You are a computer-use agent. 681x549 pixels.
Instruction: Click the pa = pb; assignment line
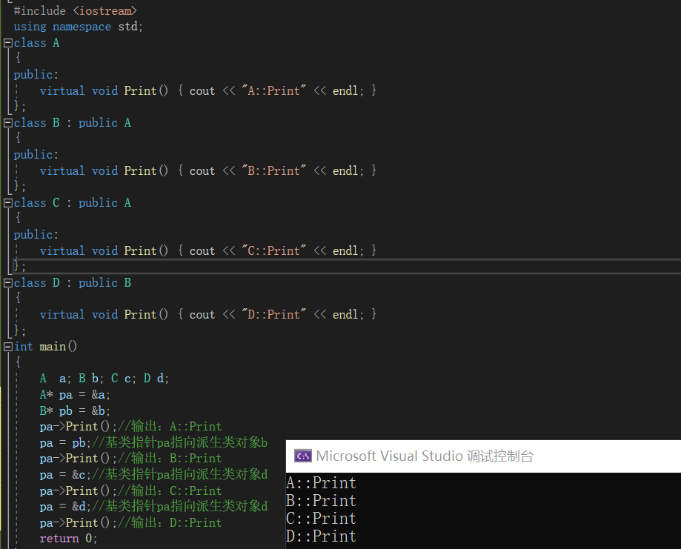65,442
